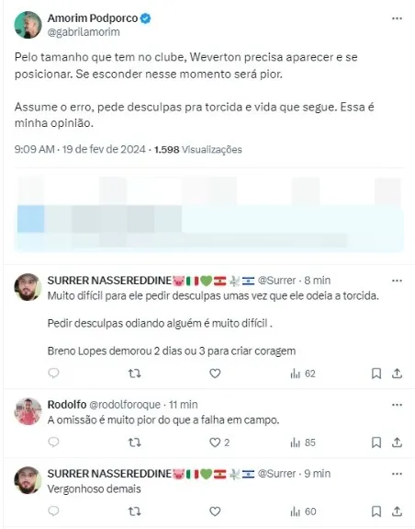Open more options on Rodolfo's reply
415x529 pixels.
[x=397, y=405]
